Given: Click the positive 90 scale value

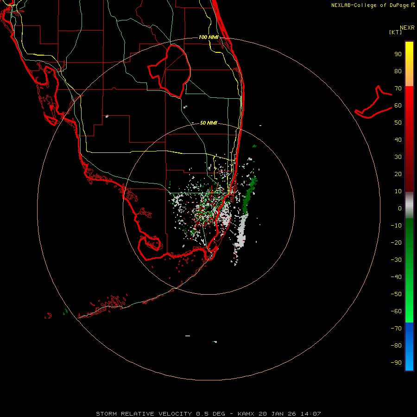Looking at the screenshot, I should [398, 54].
